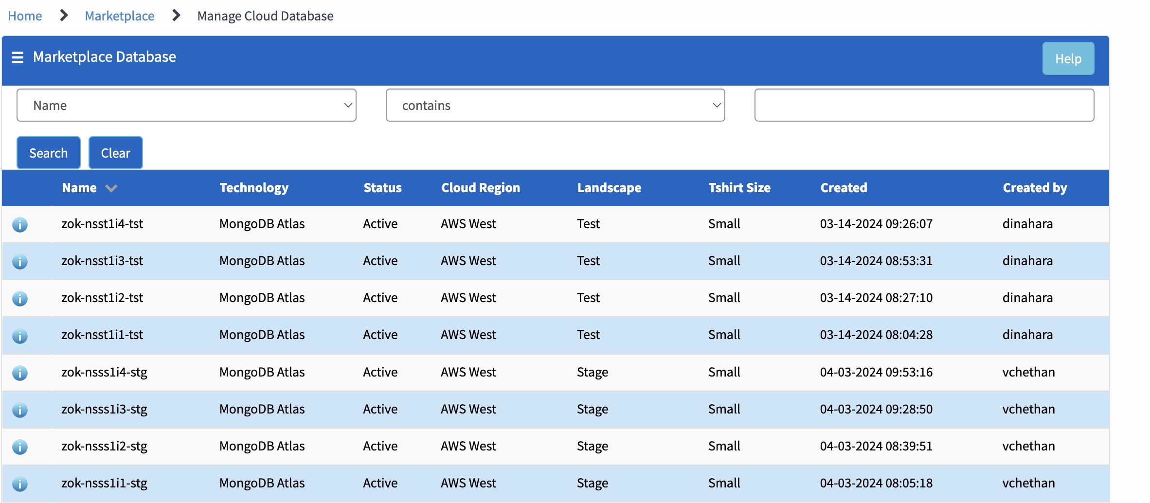Click the info icon for zok-nsst1i4-tst

19,224
